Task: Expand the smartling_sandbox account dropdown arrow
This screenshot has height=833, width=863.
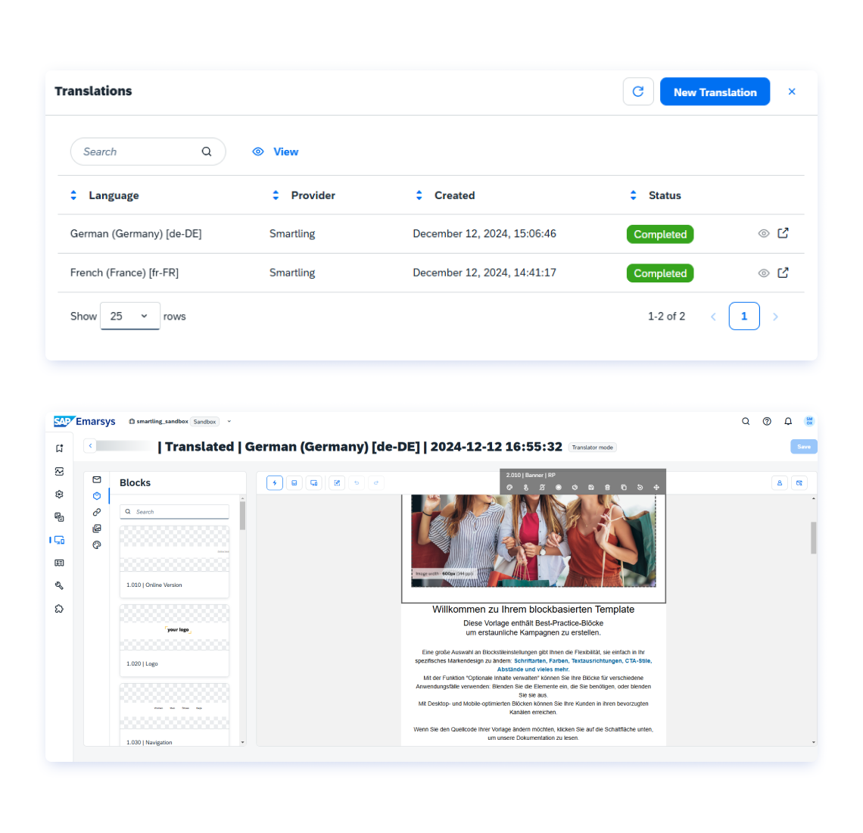Action: pyautogui.click(x=229, y=421)
